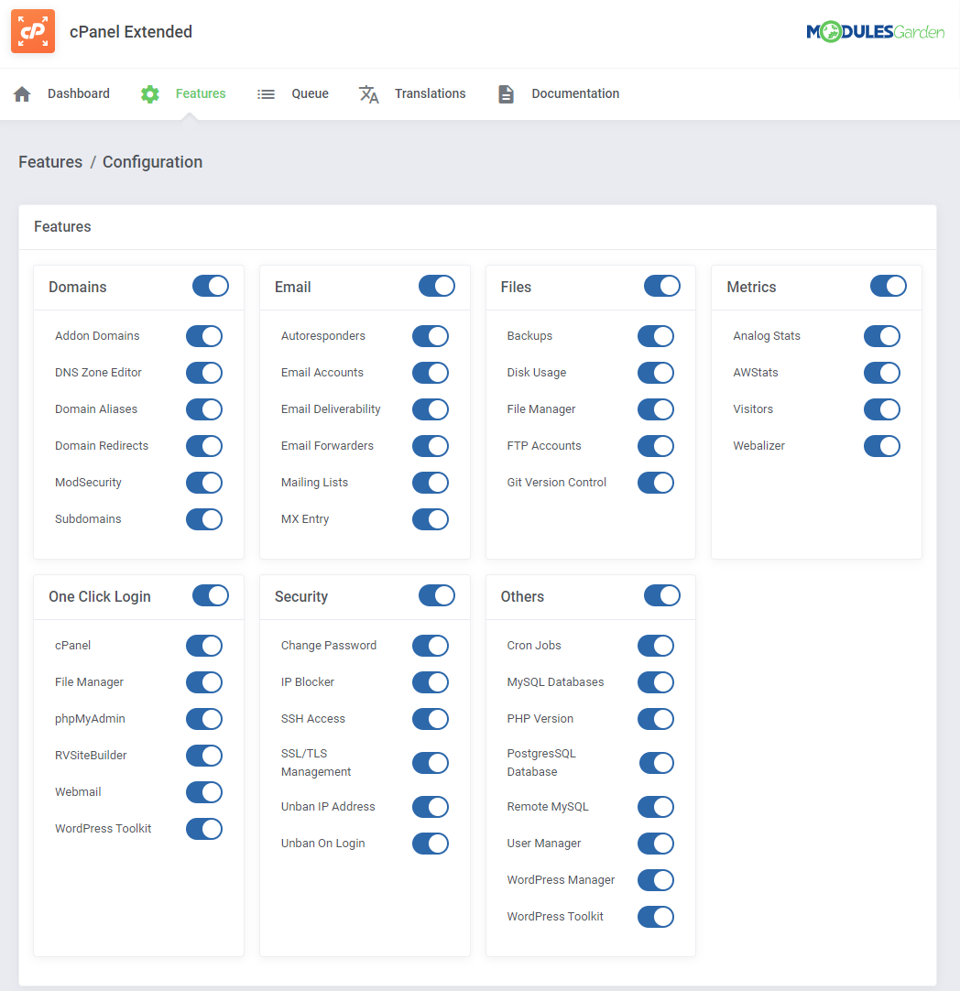This screenshot has width=960, height=991.
Task: Disable Backups feature toggle
Action: click(x=656, y=336)
